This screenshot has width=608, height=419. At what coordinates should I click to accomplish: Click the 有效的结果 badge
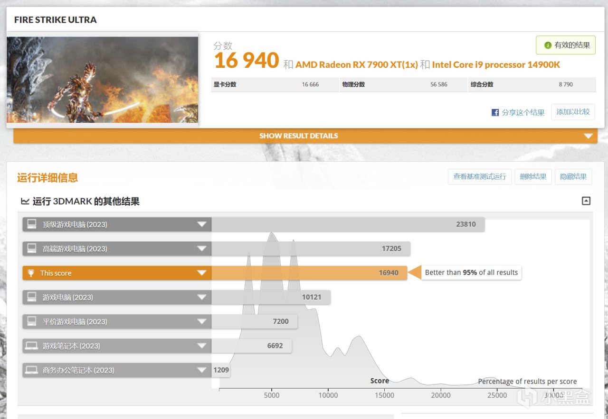click(x=566, y=46)
